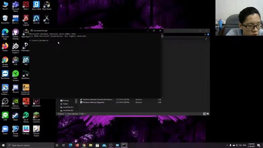Select the TeamViewer desktop shortcut
This screenshot has height=148, width=263.
coord(5,75)
